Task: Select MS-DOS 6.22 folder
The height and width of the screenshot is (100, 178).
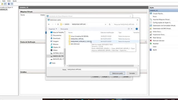Action: (x=75, y=44)
